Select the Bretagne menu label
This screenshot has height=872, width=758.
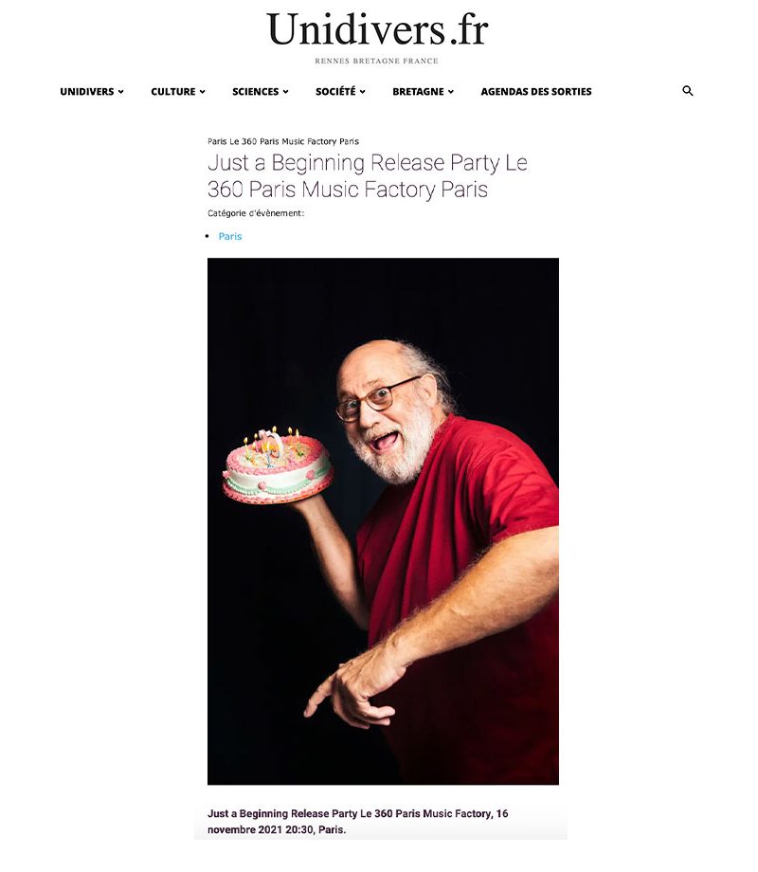click(418, 92)
